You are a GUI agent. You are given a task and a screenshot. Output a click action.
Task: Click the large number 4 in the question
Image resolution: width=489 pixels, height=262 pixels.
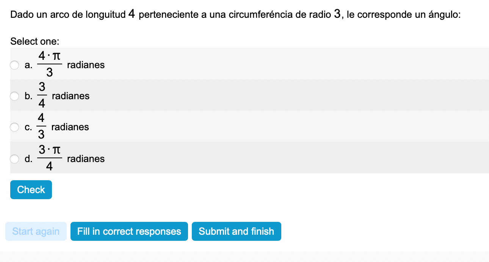pyautogui.click(x=132, y=14)
